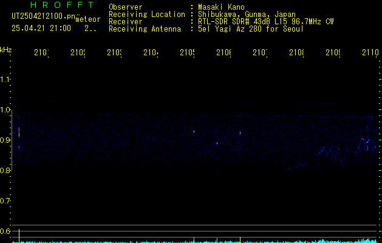The image size is (382, 243).
Task: Click the observer name Masaki Kano
Action: coord(221,7)
